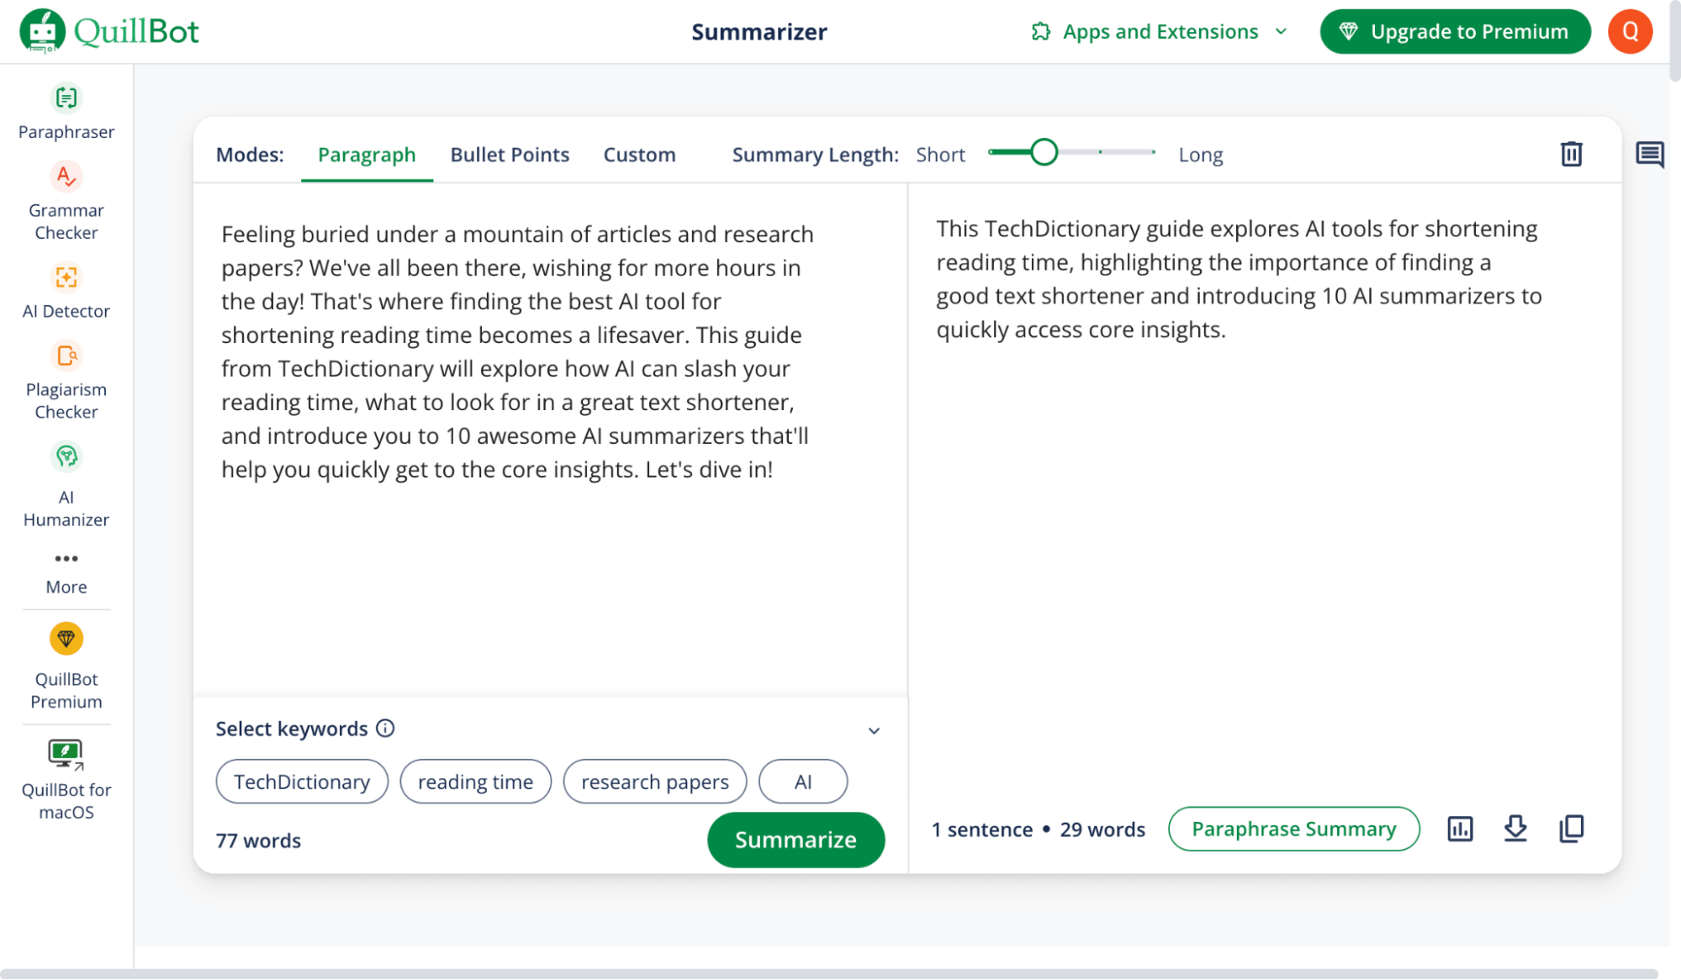This screenshot has height=980, width=1681.
Task: Open the AI Detector tool
Action: [66, 292]
